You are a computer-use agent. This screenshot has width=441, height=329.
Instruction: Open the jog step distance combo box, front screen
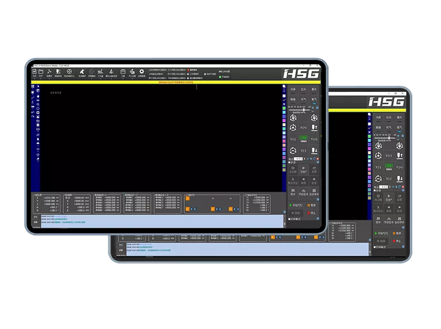point(298,158)
